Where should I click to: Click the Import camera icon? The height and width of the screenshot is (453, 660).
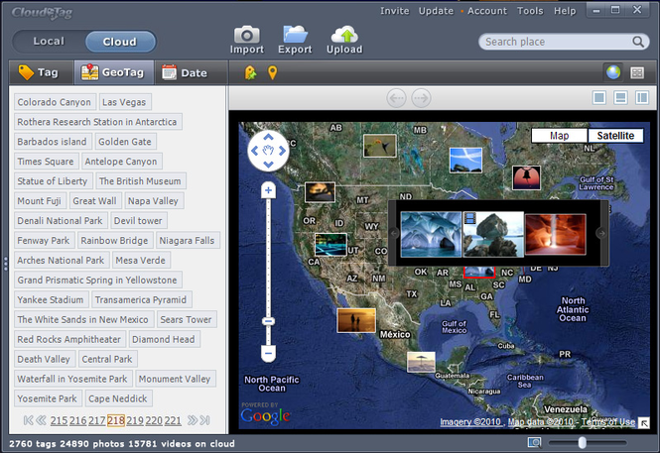point(247,35)
